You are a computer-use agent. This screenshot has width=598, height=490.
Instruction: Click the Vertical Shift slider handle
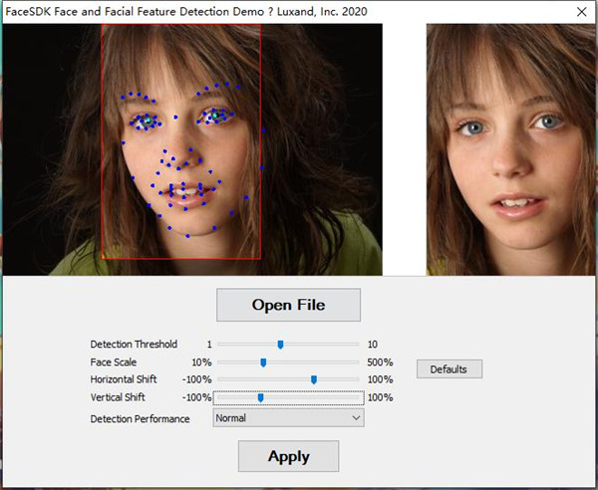[x=260, y=397]
